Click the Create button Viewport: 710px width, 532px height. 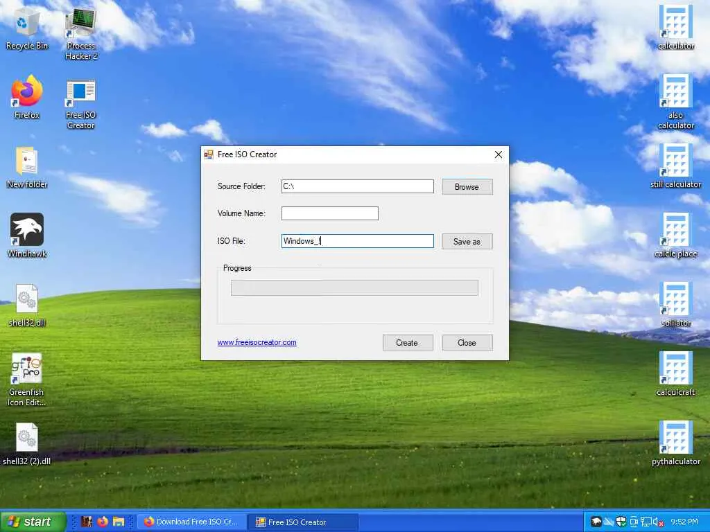408,342
